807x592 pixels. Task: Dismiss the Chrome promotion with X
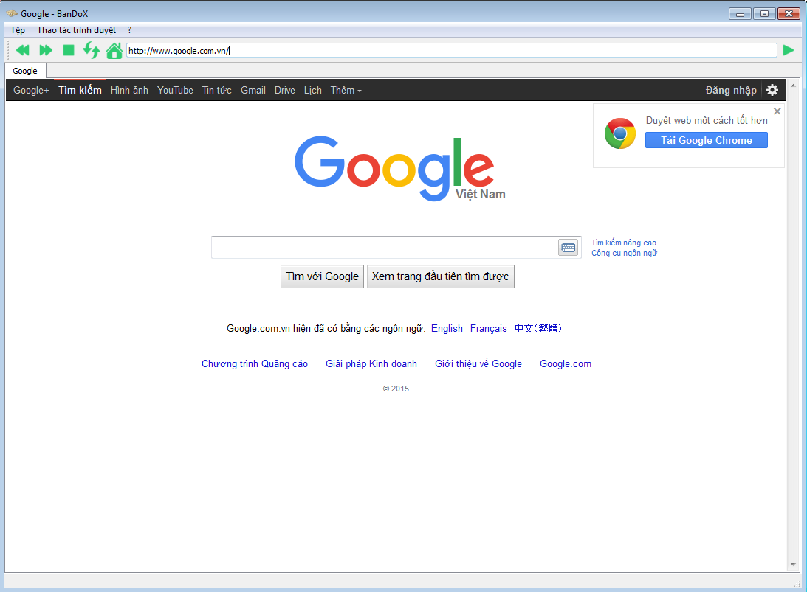click(x=777, y=111)
